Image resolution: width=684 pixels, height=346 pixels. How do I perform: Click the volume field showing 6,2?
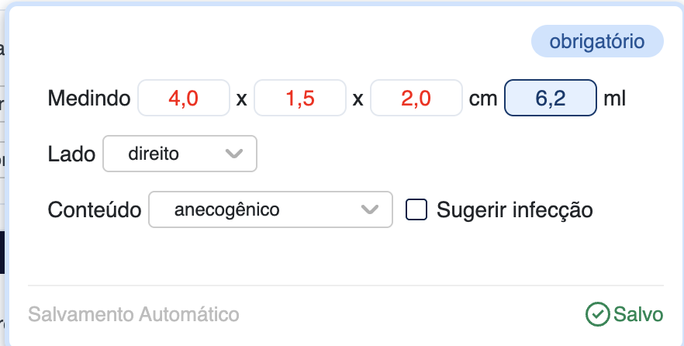coord(550,99)
